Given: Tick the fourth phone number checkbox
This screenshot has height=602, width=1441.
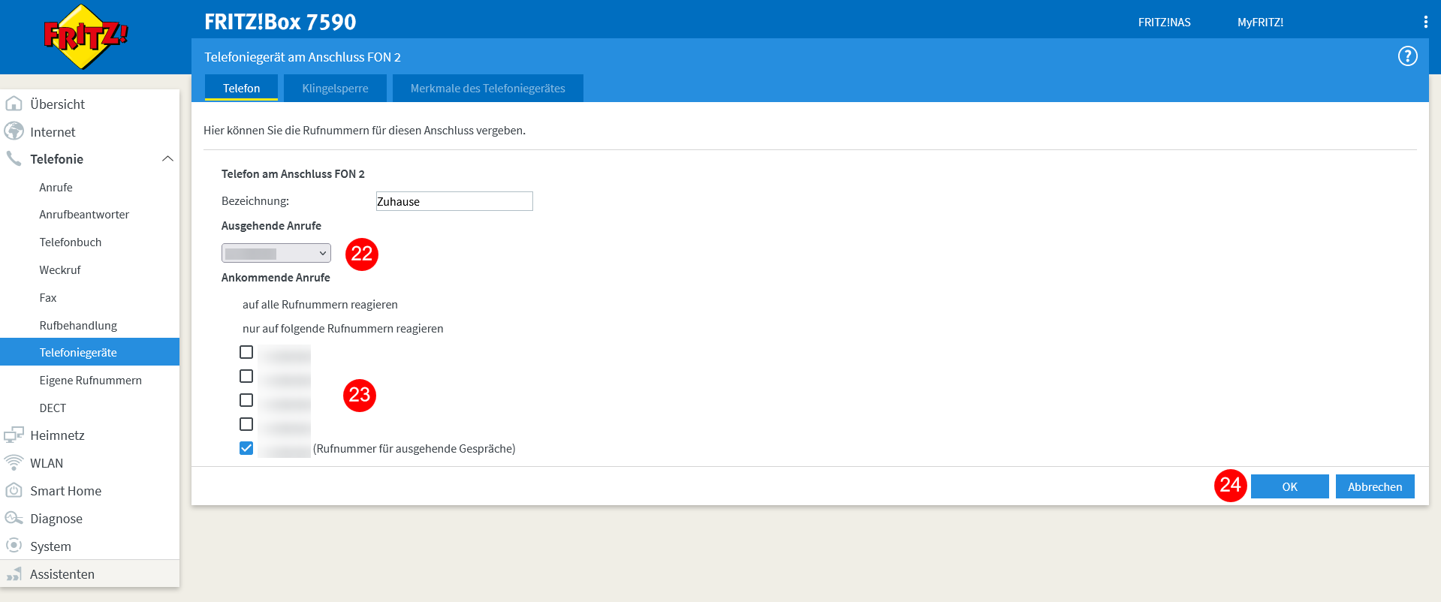Looking at the screenshot, I should click(x=246, y=424).
